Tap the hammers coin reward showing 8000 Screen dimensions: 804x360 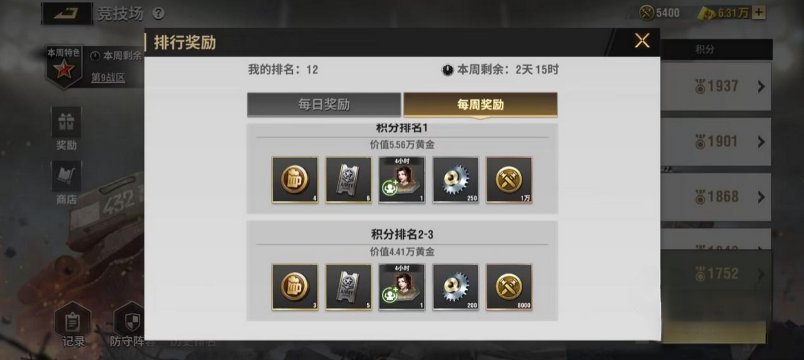[x=509, y=287]
